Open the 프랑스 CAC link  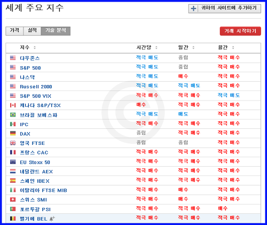(x=34, y=152)
